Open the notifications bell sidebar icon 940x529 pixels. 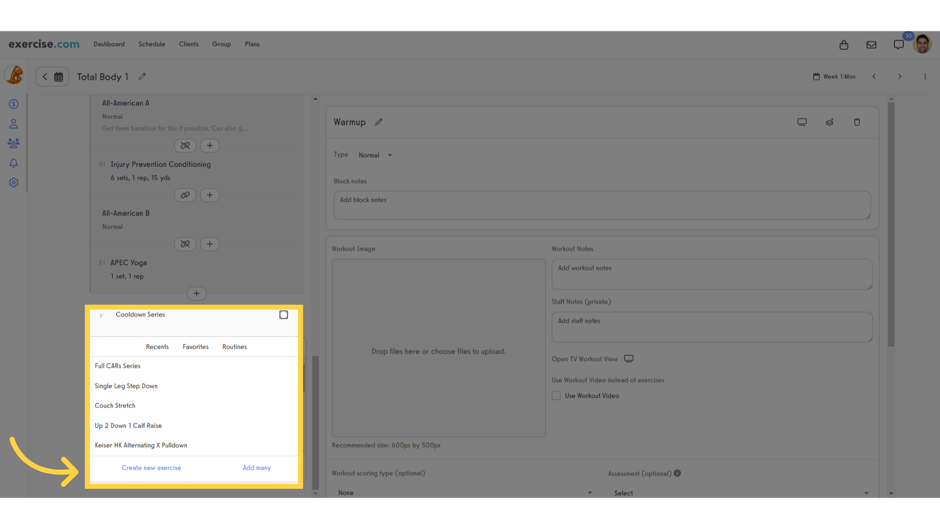pos(14,163)
